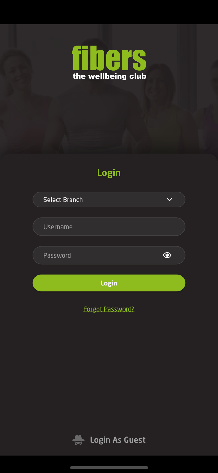Image resolution: width=218 pixels, height=473 pixels.
Task: Focus the Username input field
Action: (x=109, y=226)
